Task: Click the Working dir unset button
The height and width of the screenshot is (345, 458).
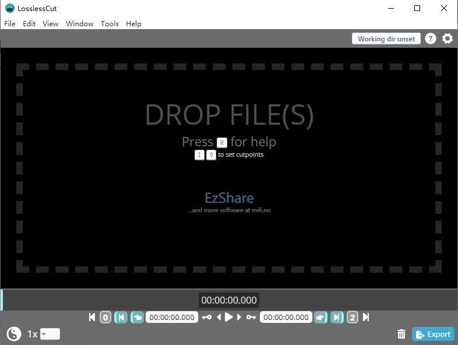Action: [386, 39]
